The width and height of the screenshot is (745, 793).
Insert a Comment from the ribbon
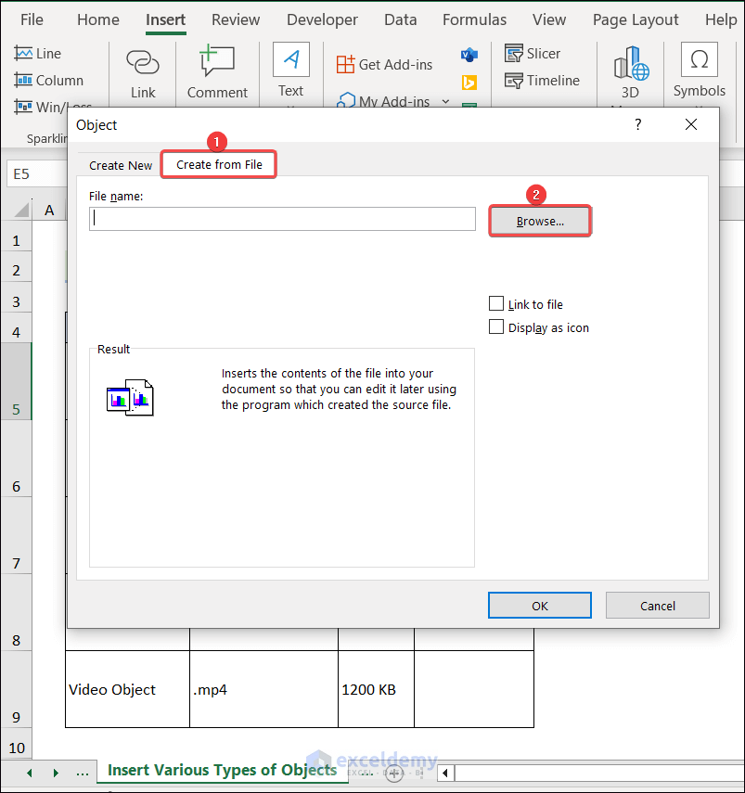coord(217,63)
